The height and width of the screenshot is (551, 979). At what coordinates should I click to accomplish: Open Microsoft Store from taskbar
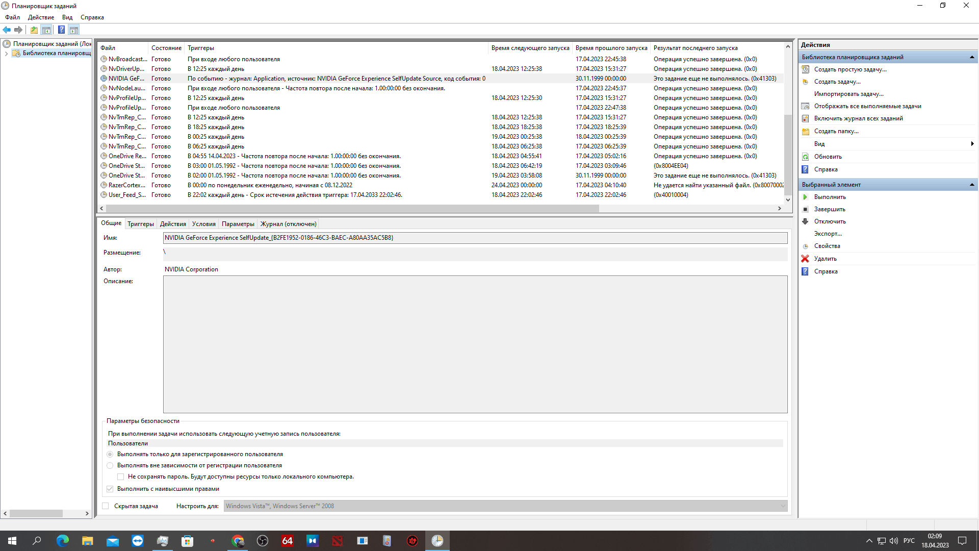188,541
